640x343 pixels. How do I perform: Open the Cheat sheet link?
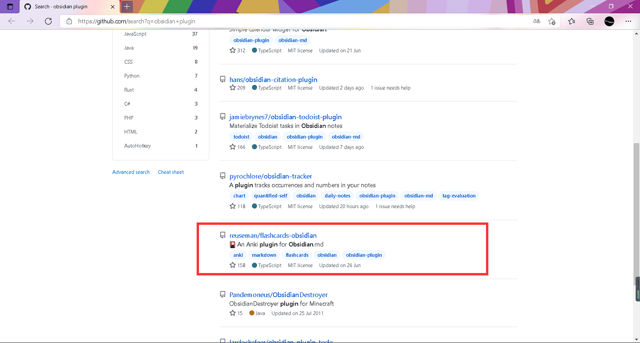[171, 172]
